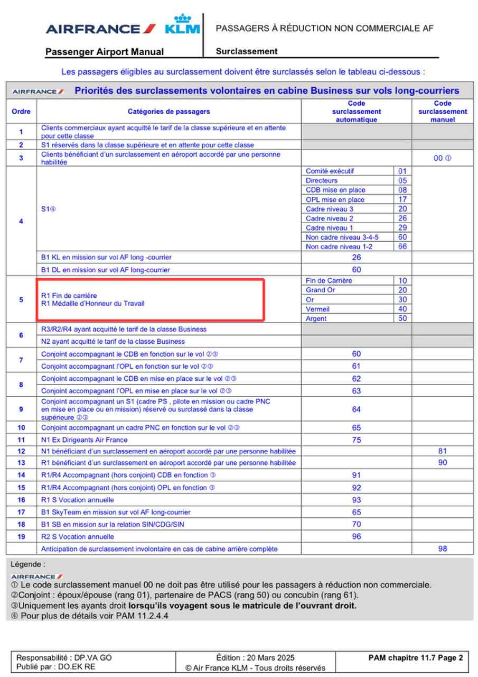Click automatic code '75' in row 11
The height and width of the screenshot is (677, 478).
pyautogui.click(x=357, y=440)
